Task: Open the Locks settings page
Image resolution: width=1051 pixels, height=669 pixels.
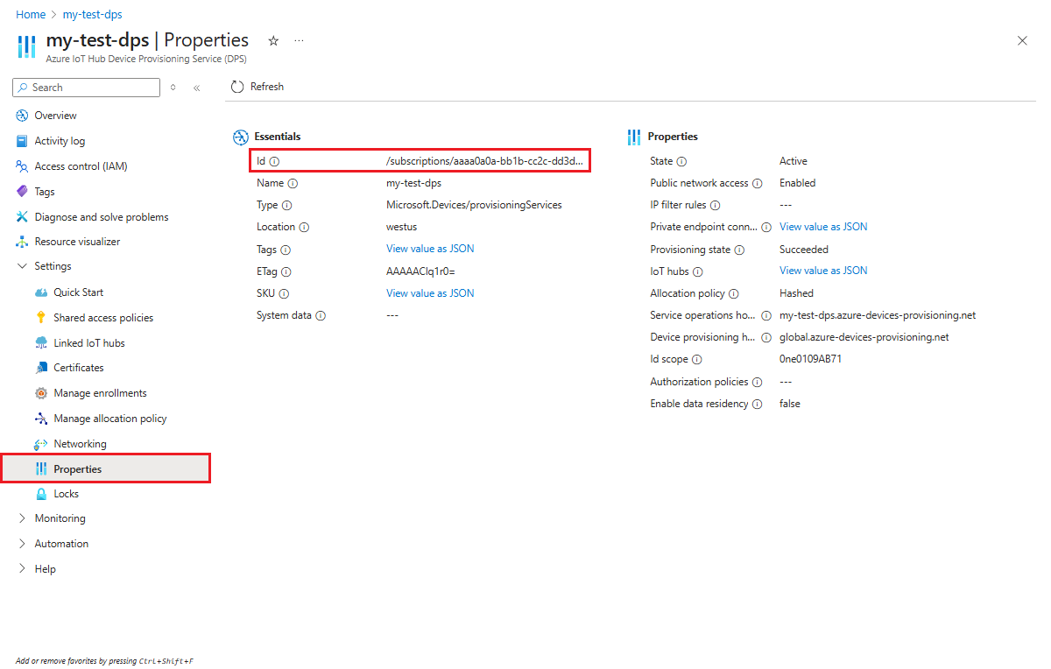Action: point(67,493)
